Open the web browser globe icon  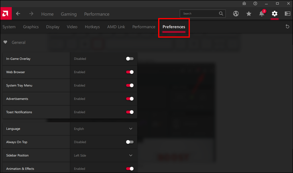coord(236,14)
